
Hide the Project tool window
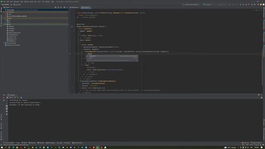[67, 7]
